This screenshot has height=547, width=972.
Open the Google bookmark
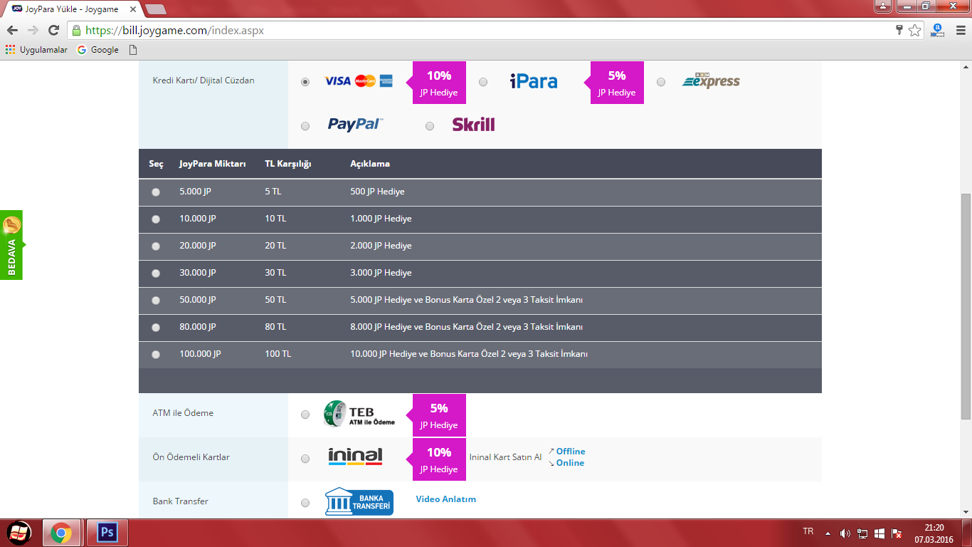coord(98,50)
